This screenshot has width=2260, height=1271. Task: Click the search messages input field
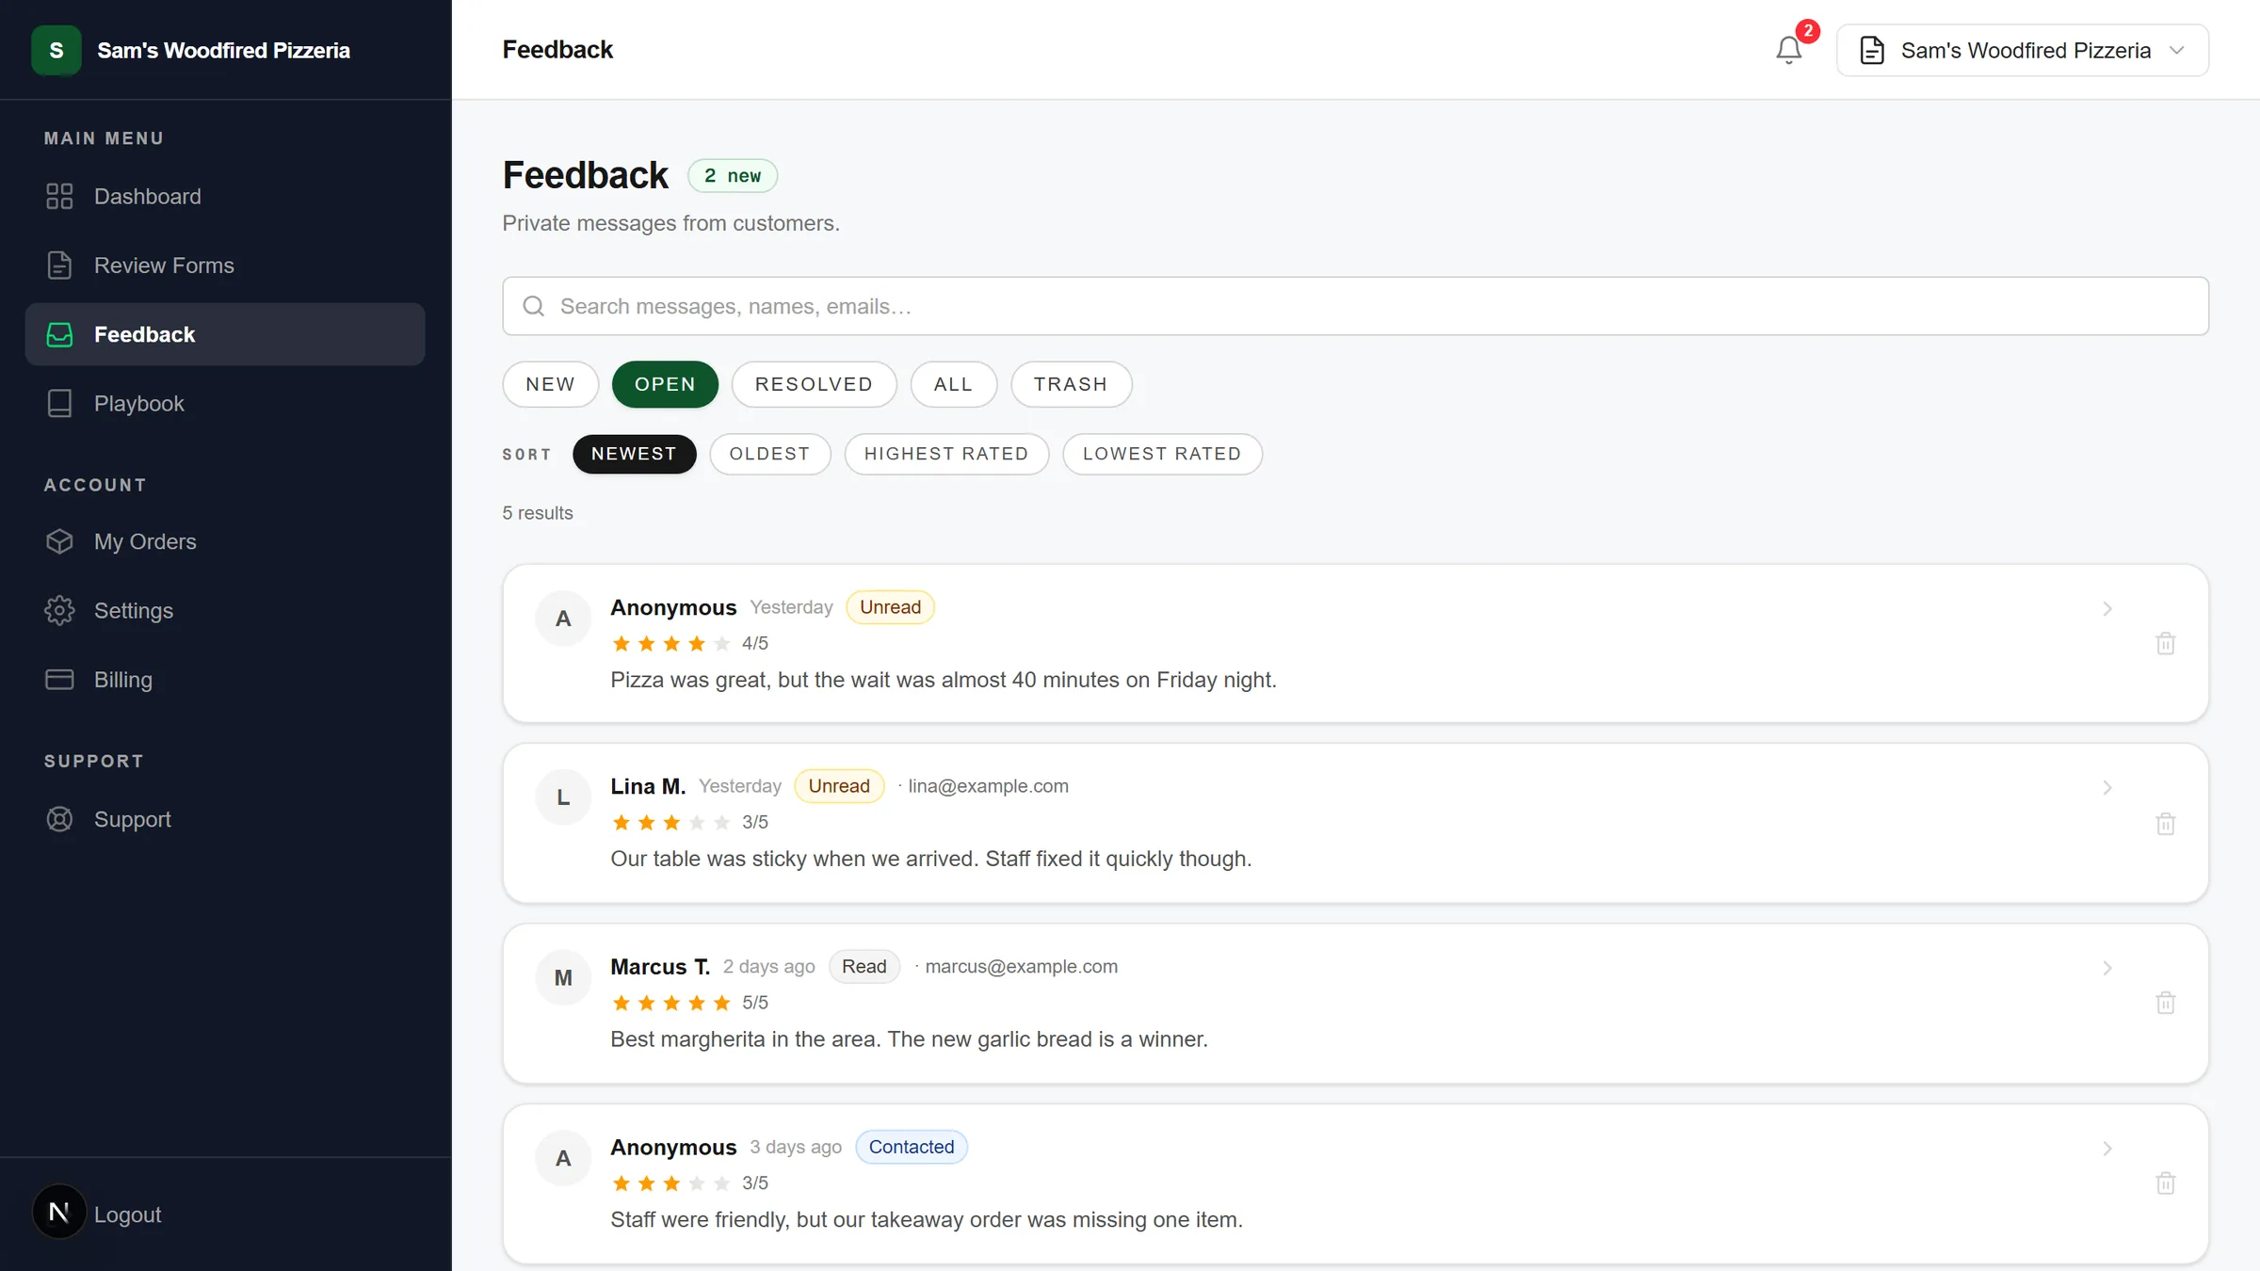coord(1355,306)
